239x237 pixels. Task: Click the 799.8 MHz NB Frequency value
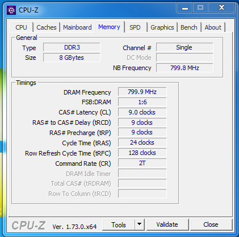185,68
